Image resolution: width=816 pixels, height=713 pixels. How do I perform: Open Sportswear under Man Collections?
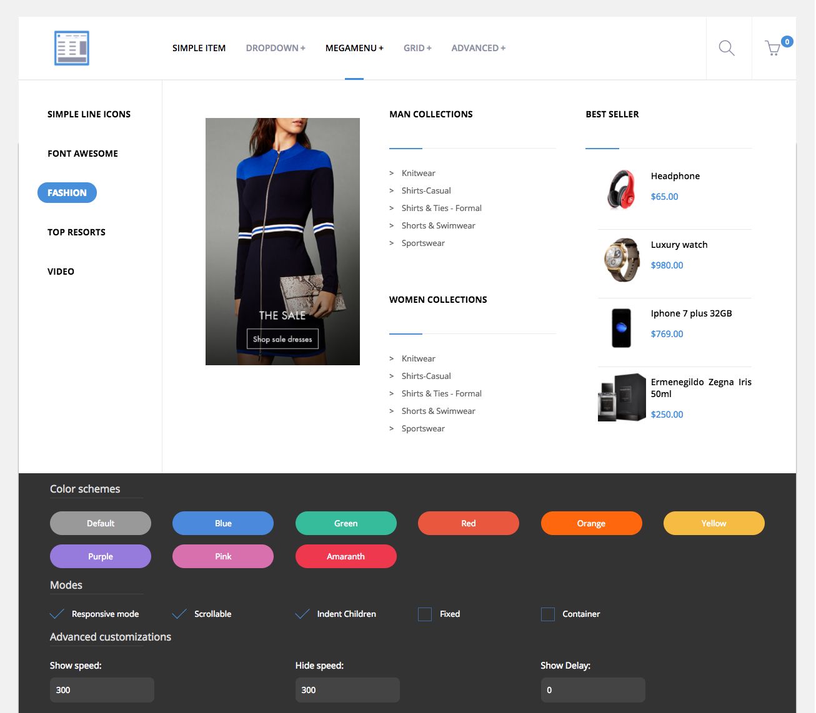[x=423, y=243]
